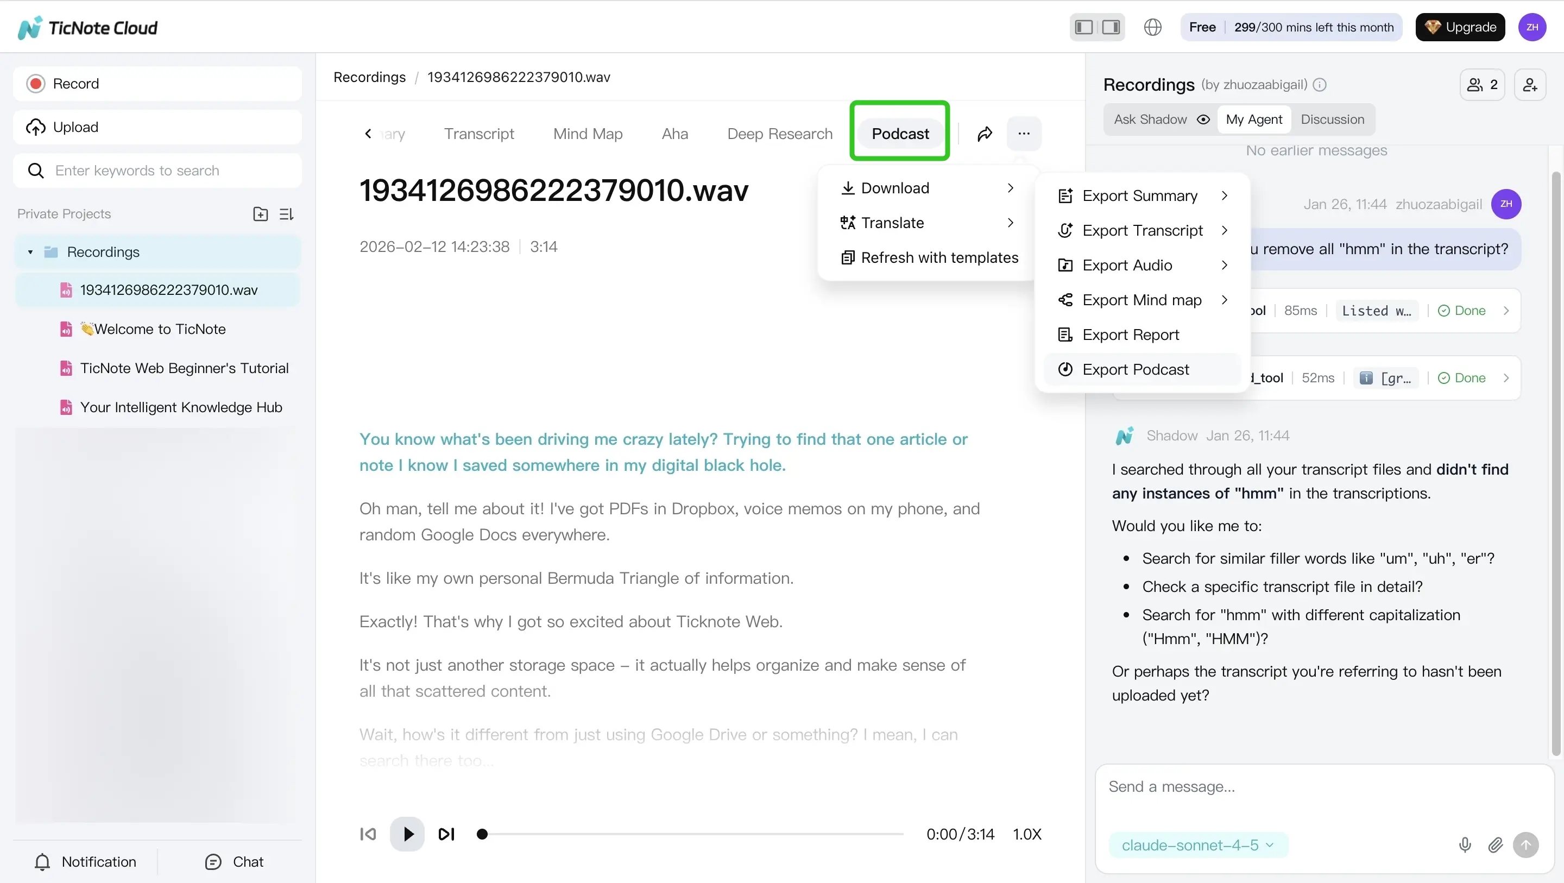
Task: Toggle the Ask Shadow eye icon
Action: pos(1203,119)
